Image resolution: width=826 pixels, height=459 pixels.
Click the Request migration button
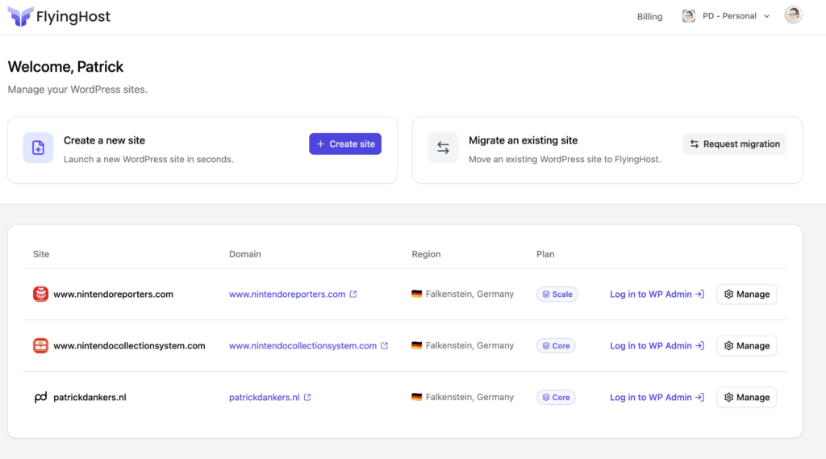(734, 144)
